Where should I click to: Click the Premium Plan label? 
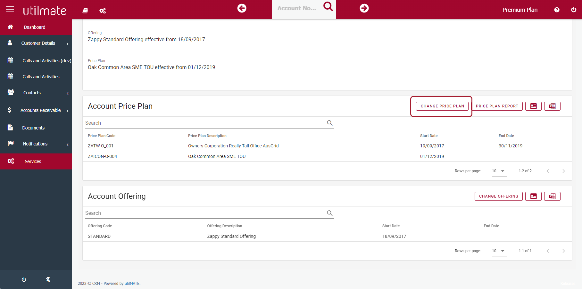pos(520,10)
